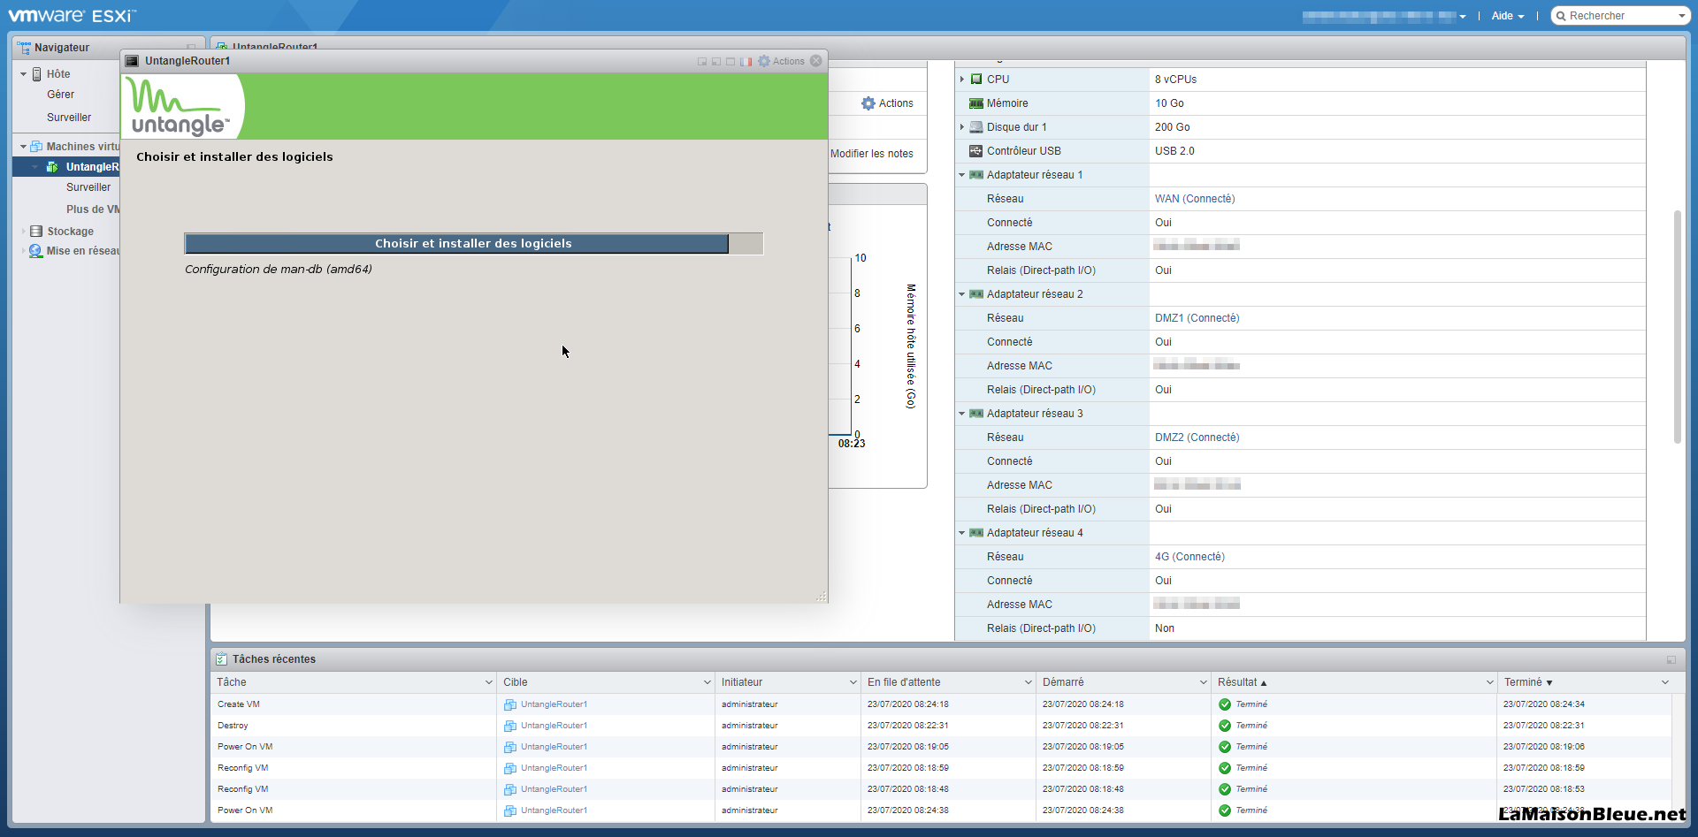Expand the CPU hardware row
Viewport: 1698px width, 837px height.
point(962,80)
